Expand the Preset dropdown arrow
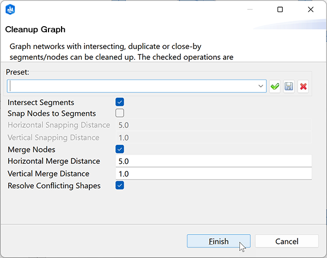 261,87
